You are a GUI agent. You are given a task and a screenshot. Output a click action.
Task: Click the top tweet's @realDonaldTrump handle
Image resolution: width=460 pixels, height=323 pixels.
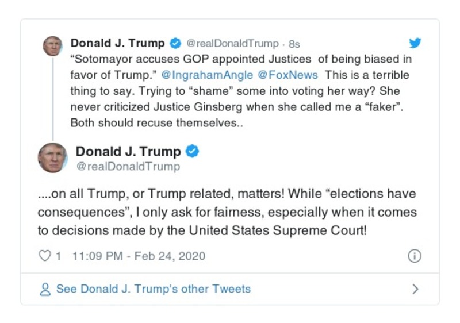[232, 44]
